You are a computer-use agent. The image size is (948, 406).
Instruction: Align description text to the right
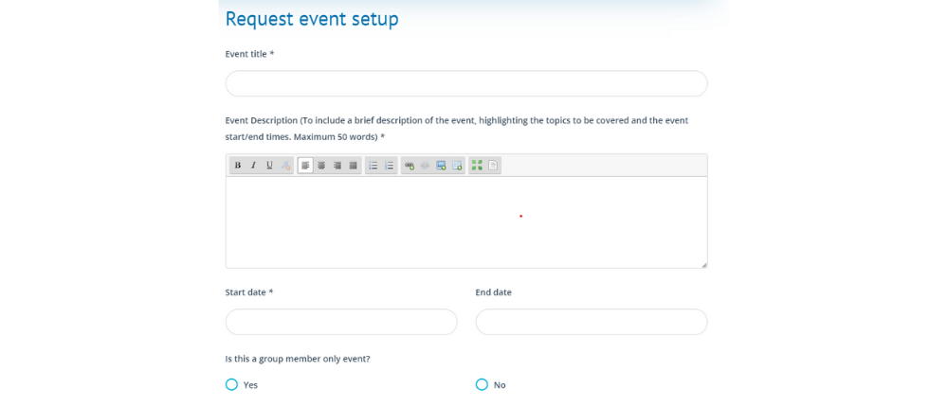(337, 166)
